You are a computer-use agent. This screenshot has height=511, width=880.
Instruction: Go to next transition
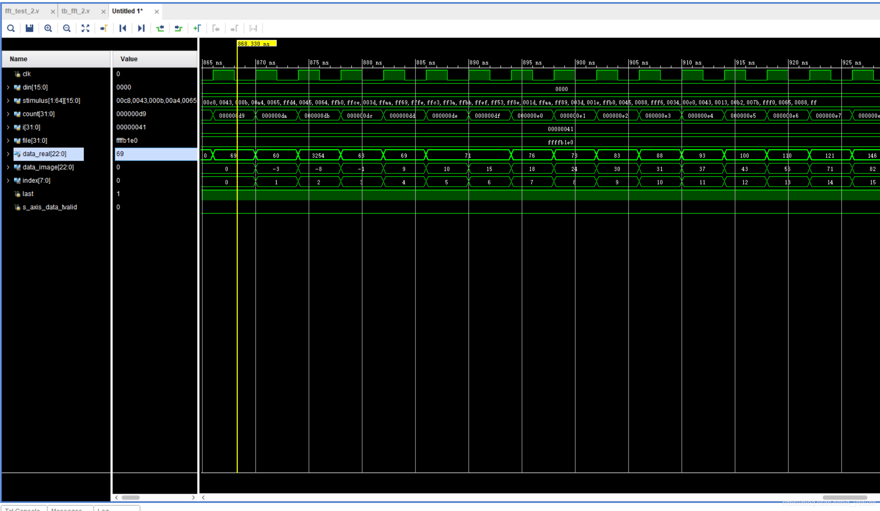[179, 29]
